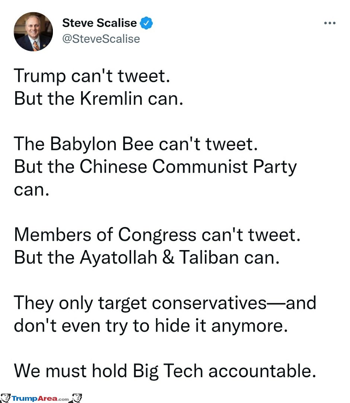This screenshot has height=403, width=350.
Task: Select the line "Trump can't tweet."
Action: (x=92, y=76)
